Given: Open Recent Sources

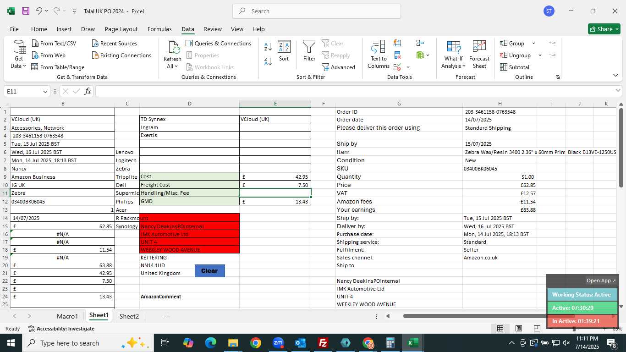Looking at the screenshot, I should (115, 44).
